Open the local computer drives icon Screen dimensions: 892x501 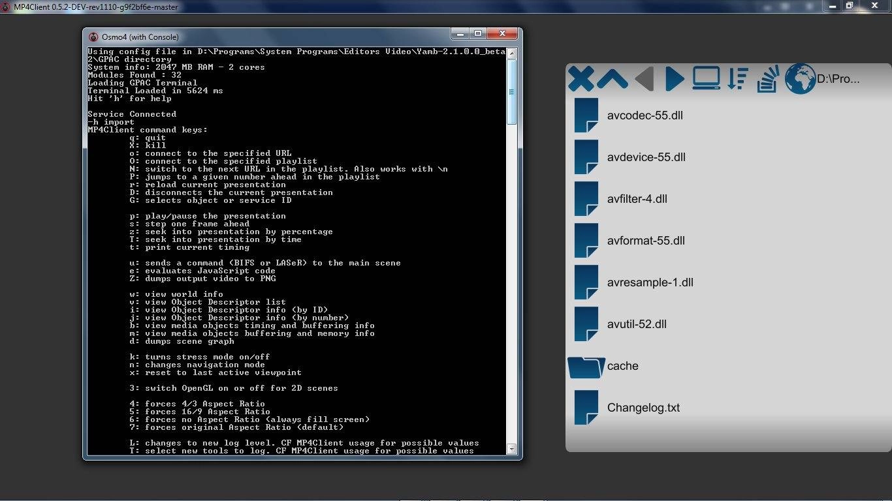[707, 78]
